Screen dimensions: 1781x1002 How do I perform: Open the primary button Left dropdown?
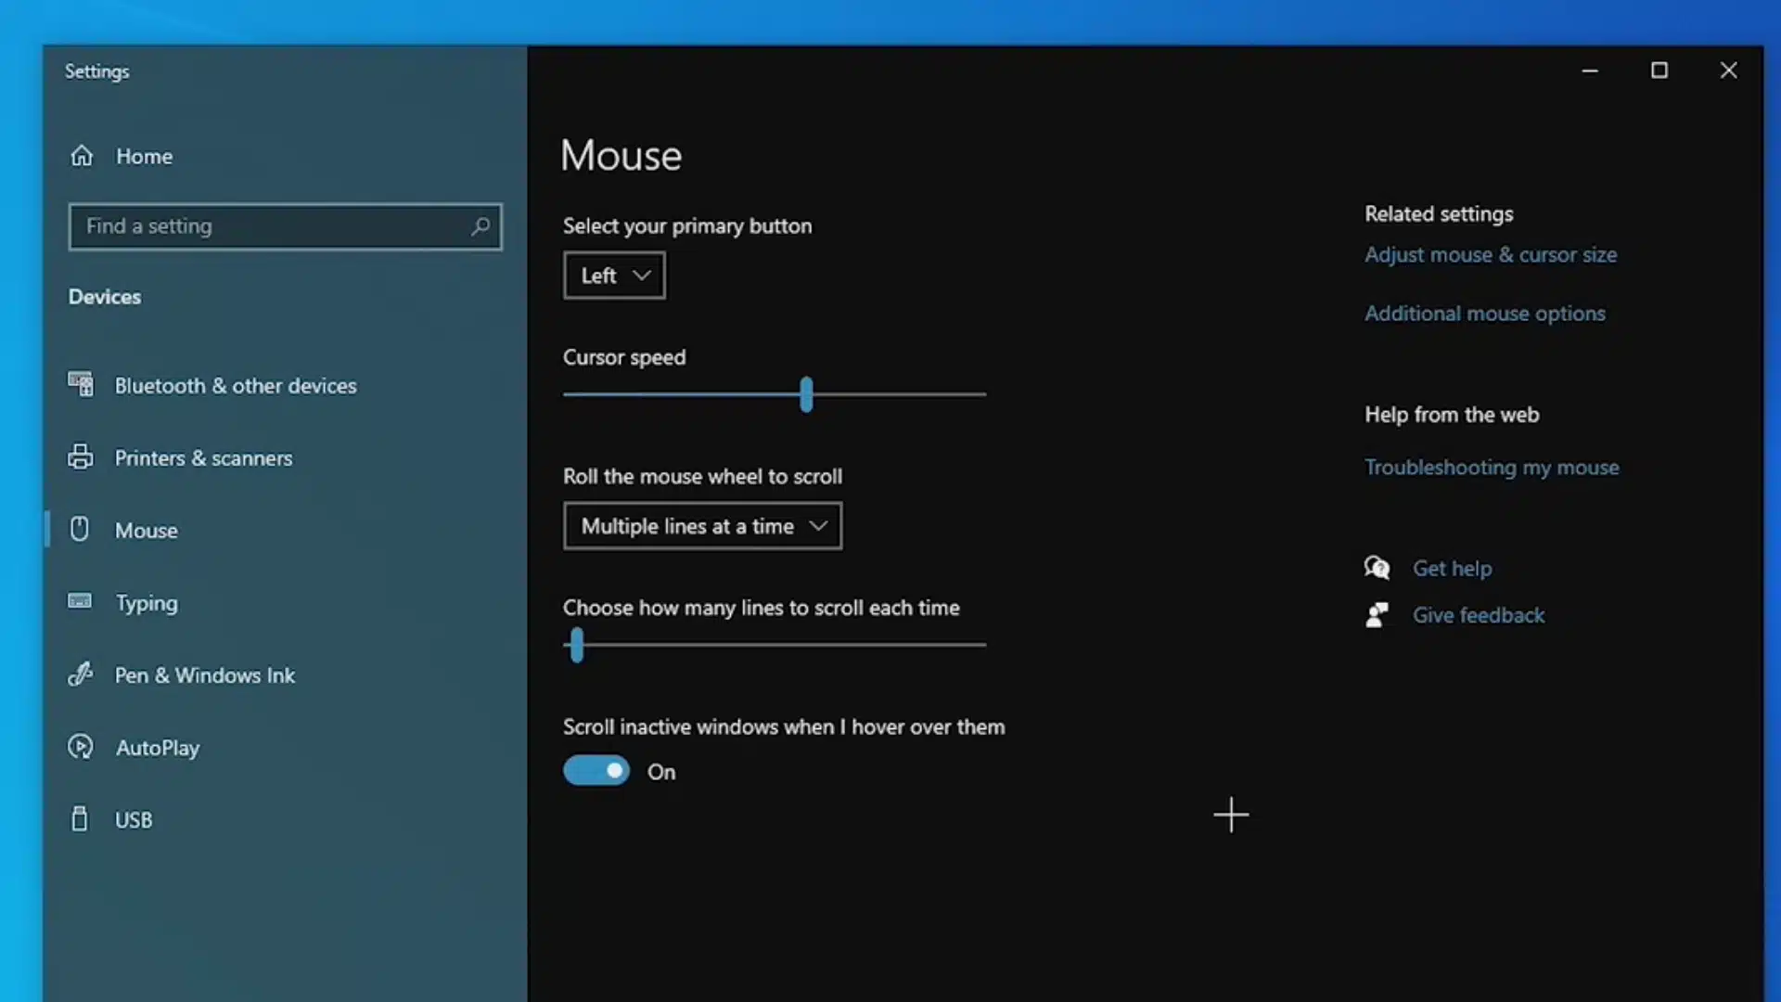tap(614, 276)
